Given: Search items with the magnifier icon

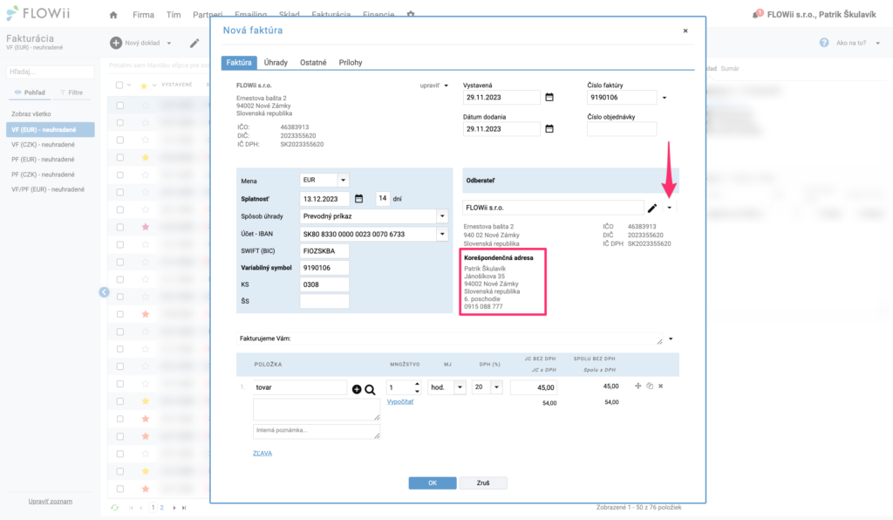Looking at the screenshot, I should [x=370, y=390].
